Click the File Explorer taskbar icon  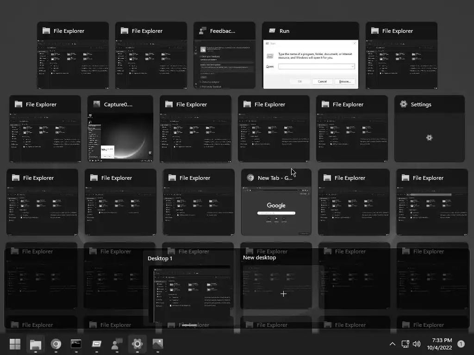pyautogui.click(x=35, y=344)
